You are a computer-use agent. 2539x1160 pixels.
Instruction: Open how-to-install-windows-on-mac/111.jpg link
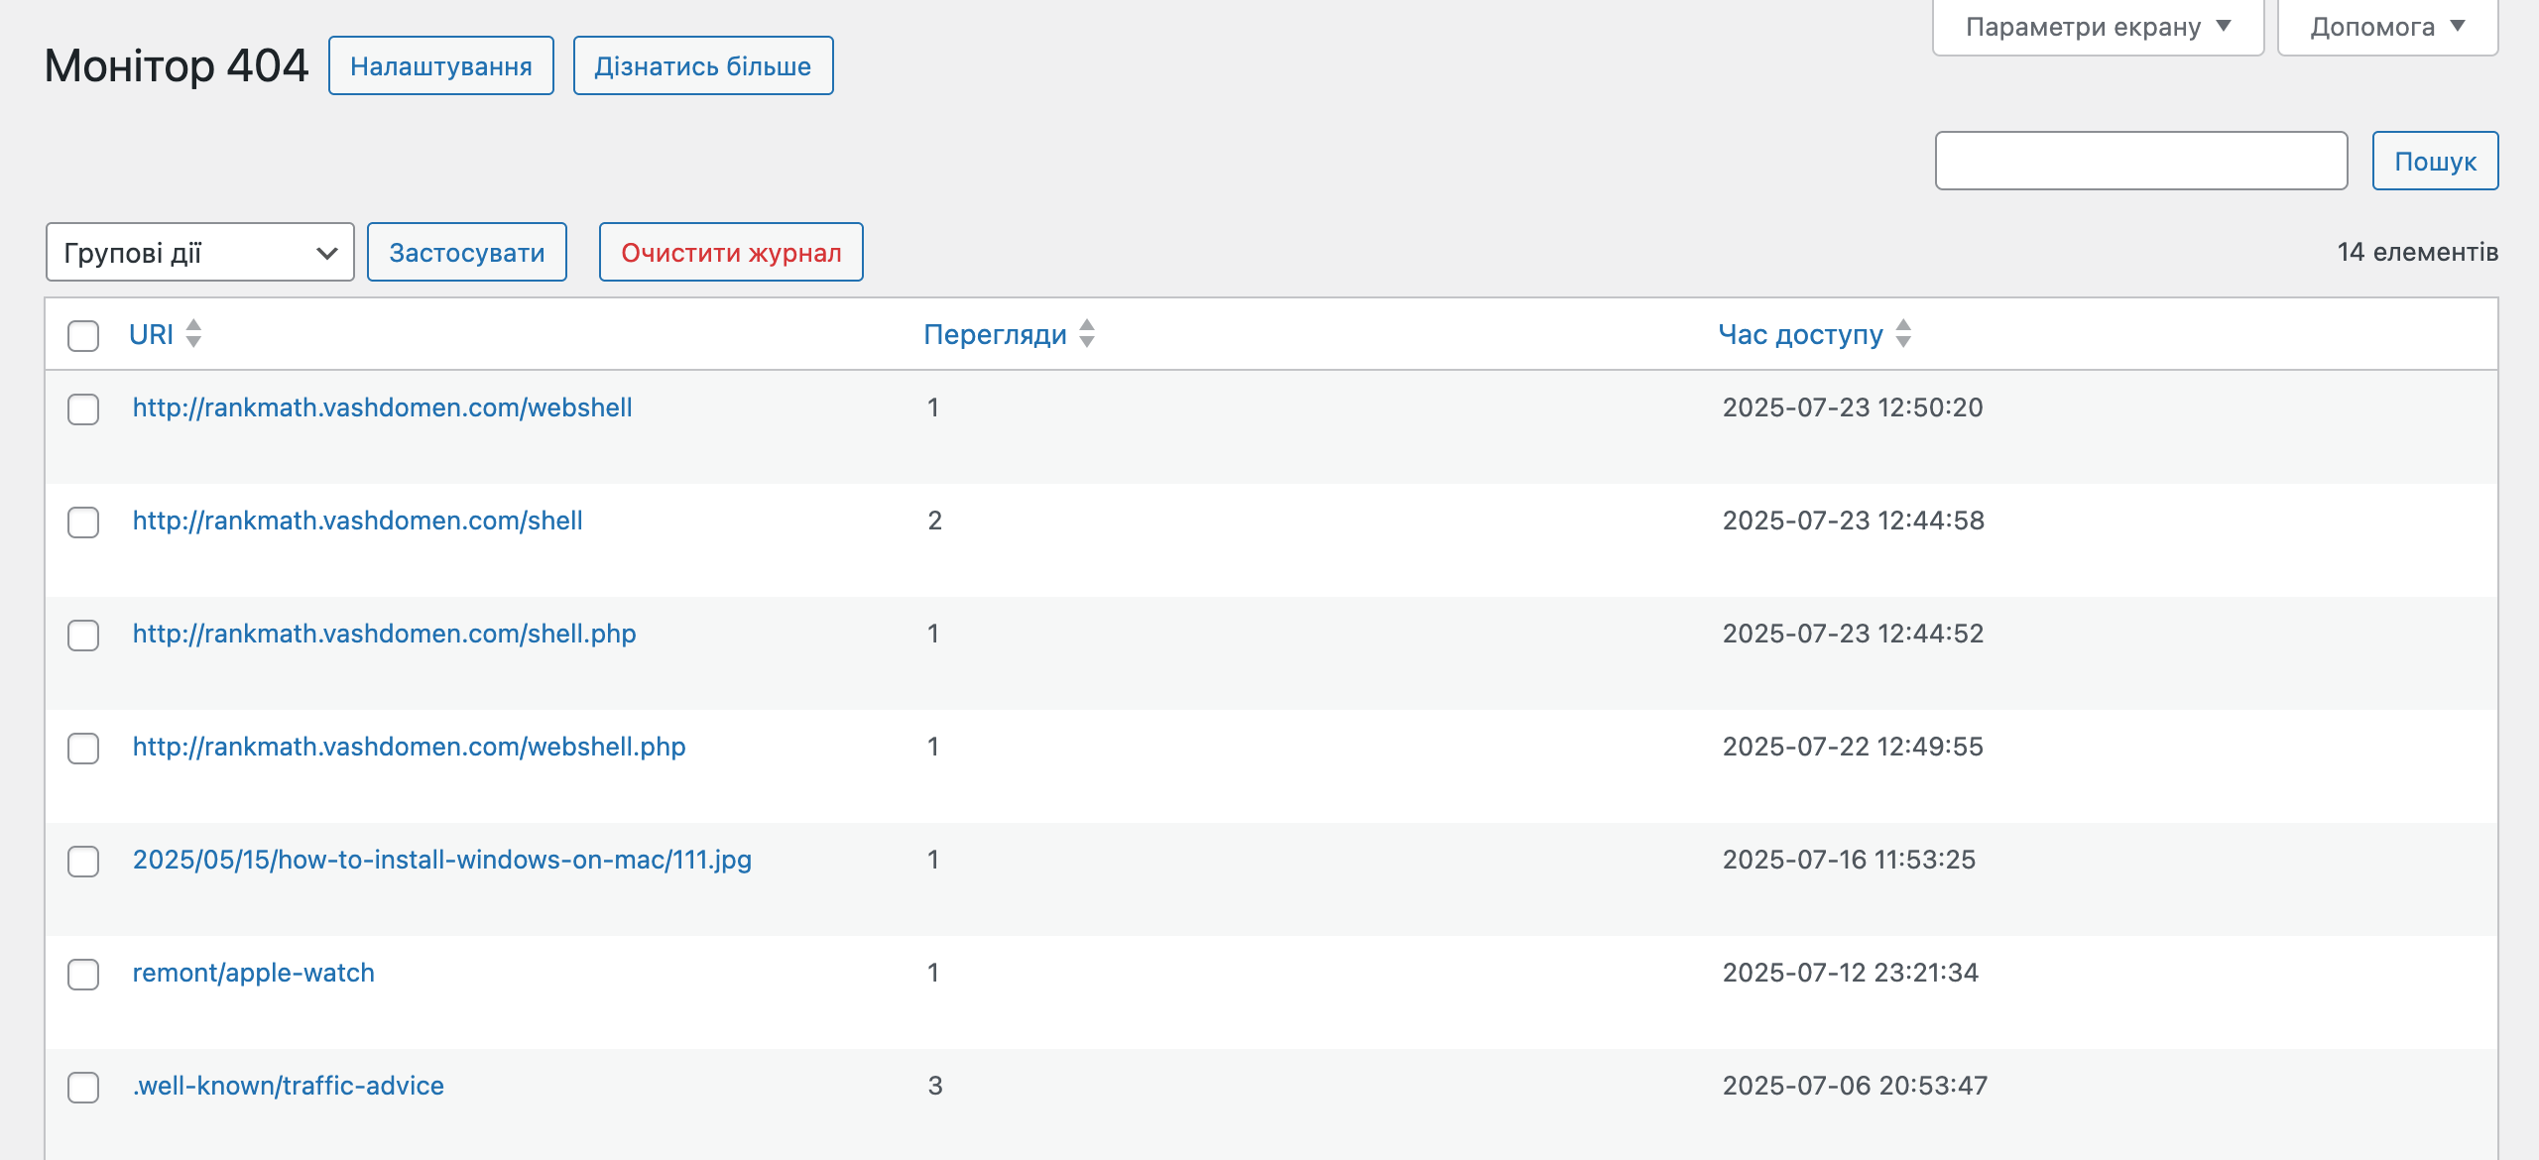[442, 860]
